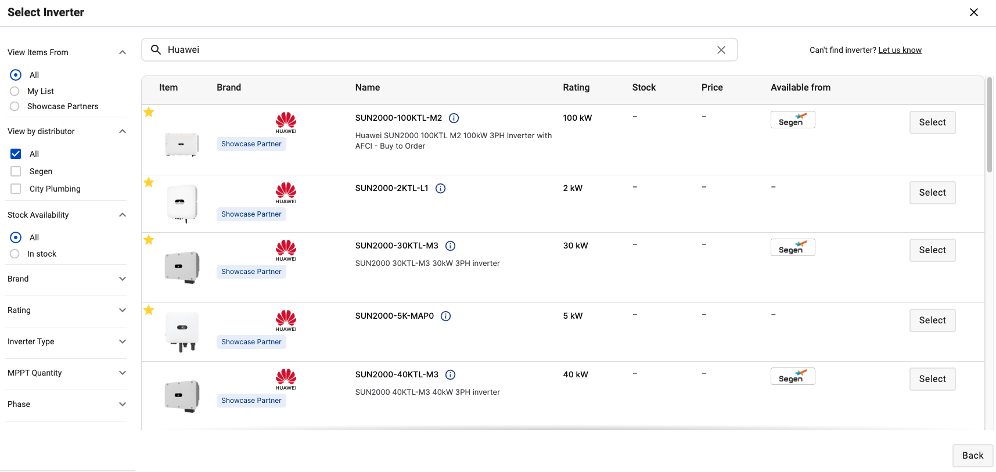
Task: Check the City Plumbing checkbox
Action: [x=16, y=189]
